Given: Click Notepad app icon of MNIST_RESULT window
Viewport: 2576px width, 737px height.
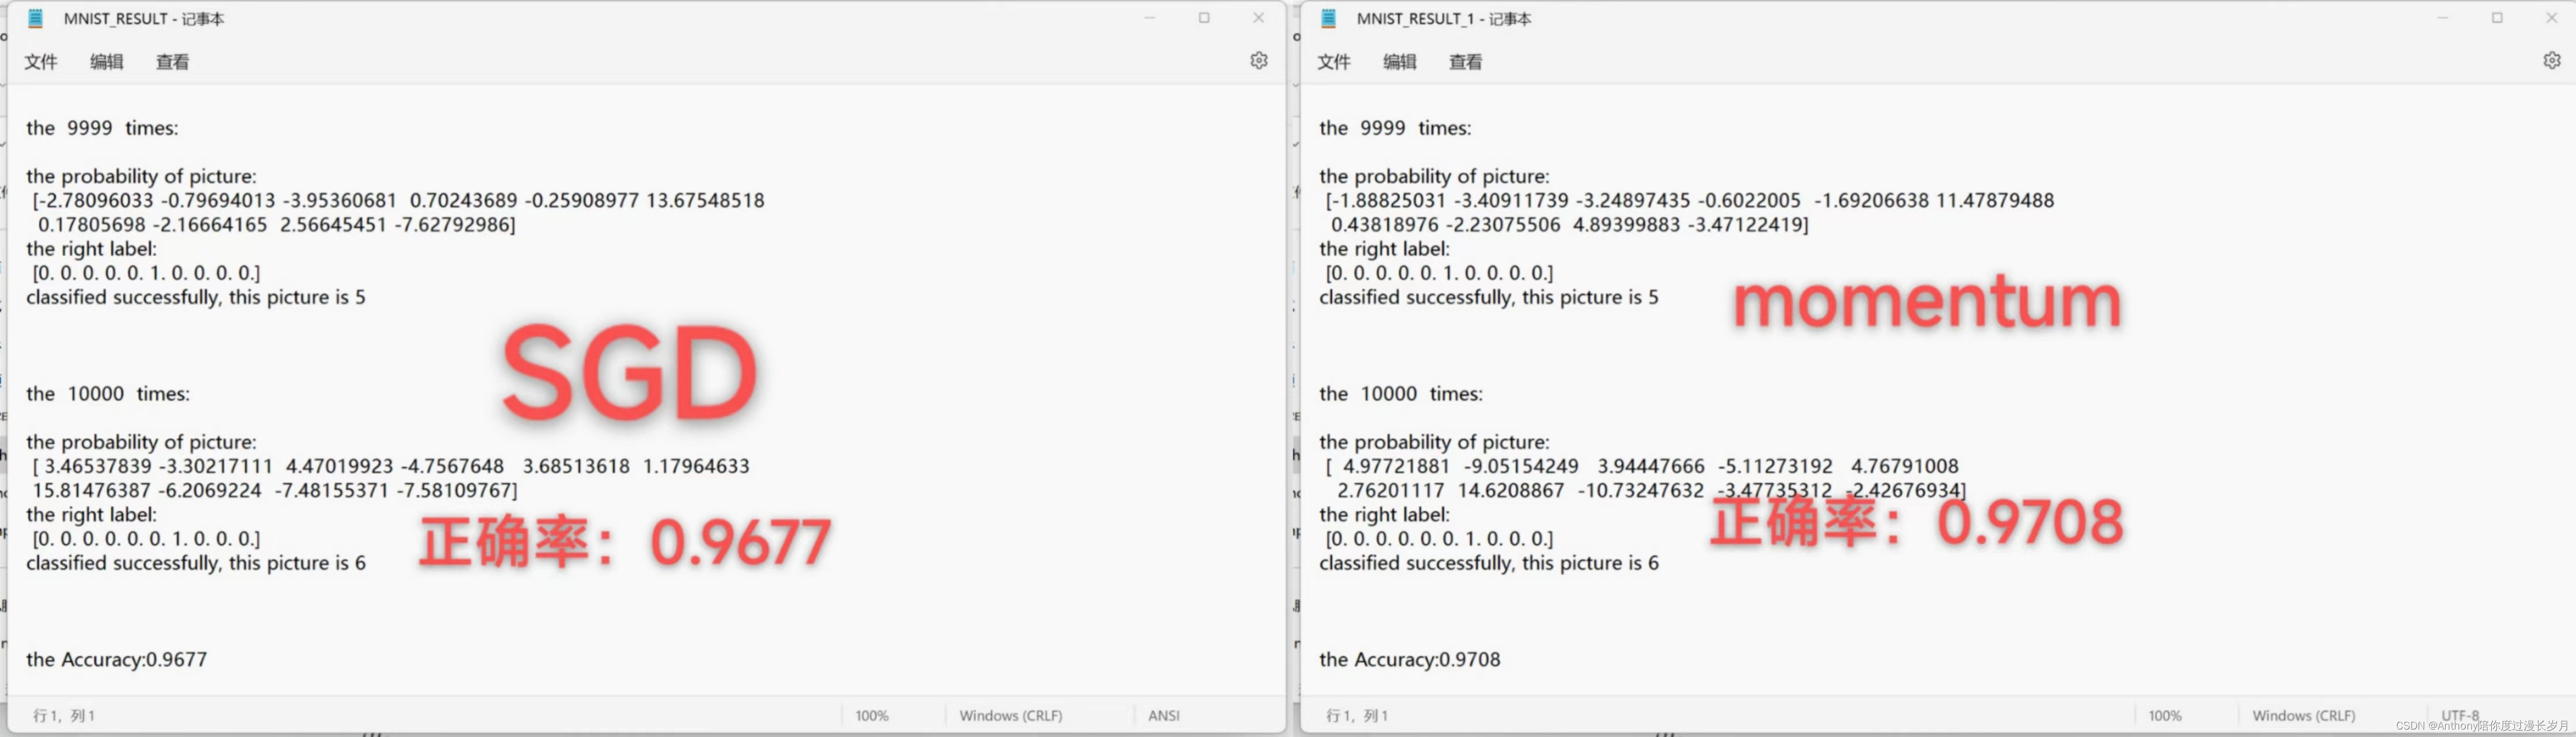Looking at the screenshot, I should (x=36, y=18).
